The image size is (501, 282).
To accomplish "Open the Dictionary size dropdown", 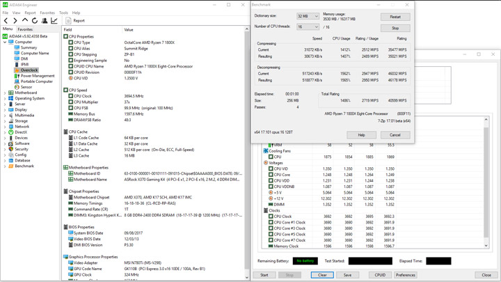I will click(308, 16).
